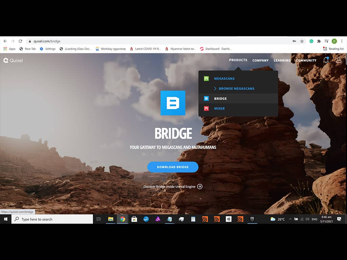Open COMMUNITY menu

pyautogui.click(x=306, y=60)
